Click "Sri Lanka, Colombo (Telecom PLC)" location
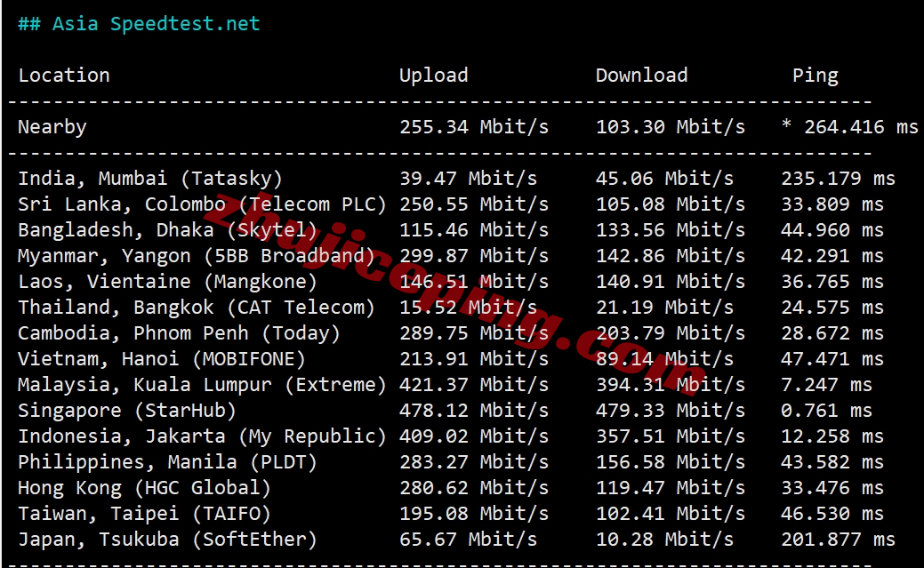 point(202,204)
